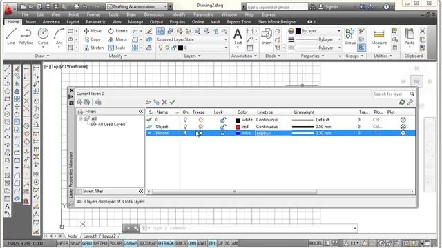Click the Measure utility

(x=378, y=37)
